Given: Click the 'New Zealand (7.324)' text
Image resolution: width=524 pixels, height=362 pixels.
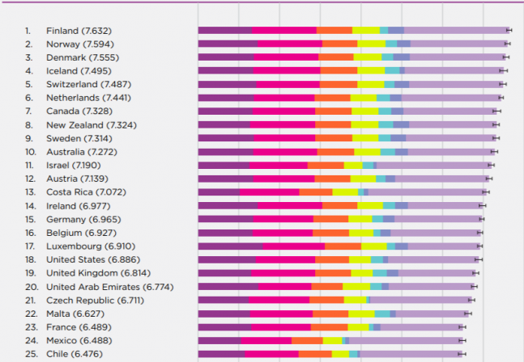Looking at the screenshot, I should (92, 125).
